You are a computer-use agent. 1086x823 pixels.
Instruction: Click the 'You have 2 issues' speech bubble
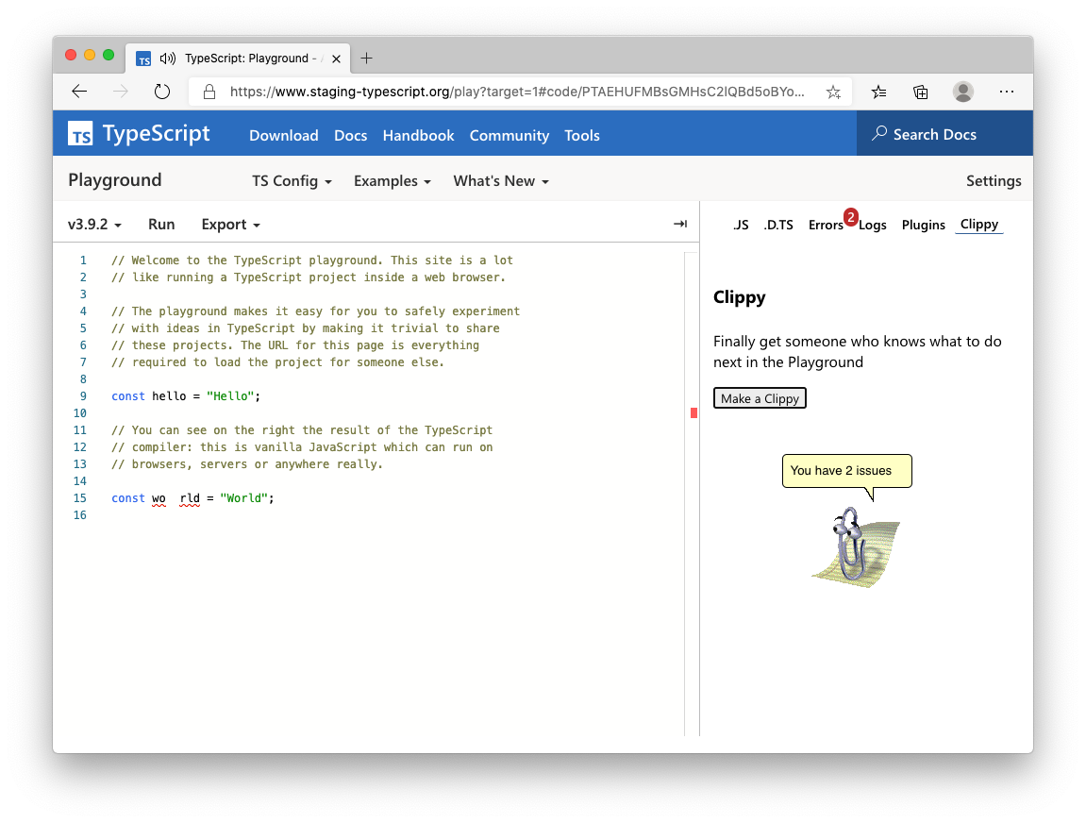(x=847, y=471)
